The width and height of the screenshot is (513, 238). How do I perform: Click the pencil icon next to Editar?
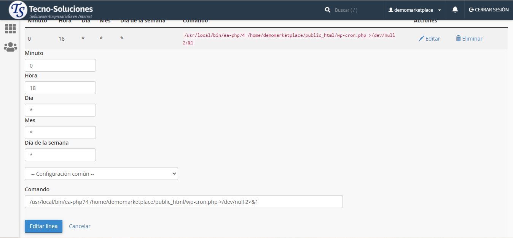tap(421, 38)
